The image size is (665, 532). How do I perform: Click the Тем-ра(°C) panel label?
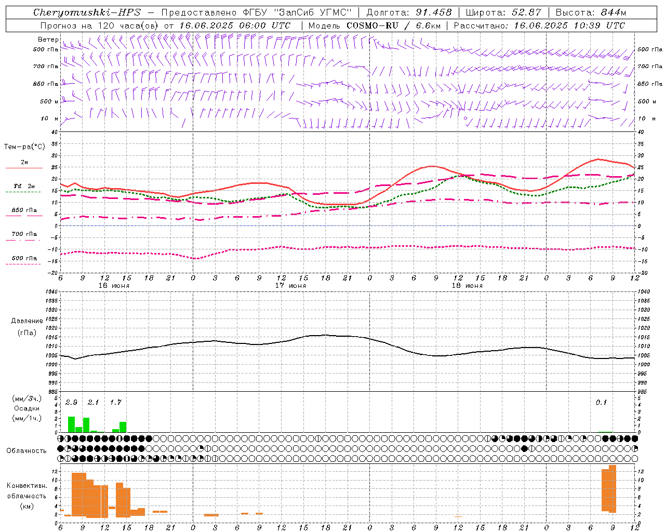pyautogui.click(x=24, y=147)
